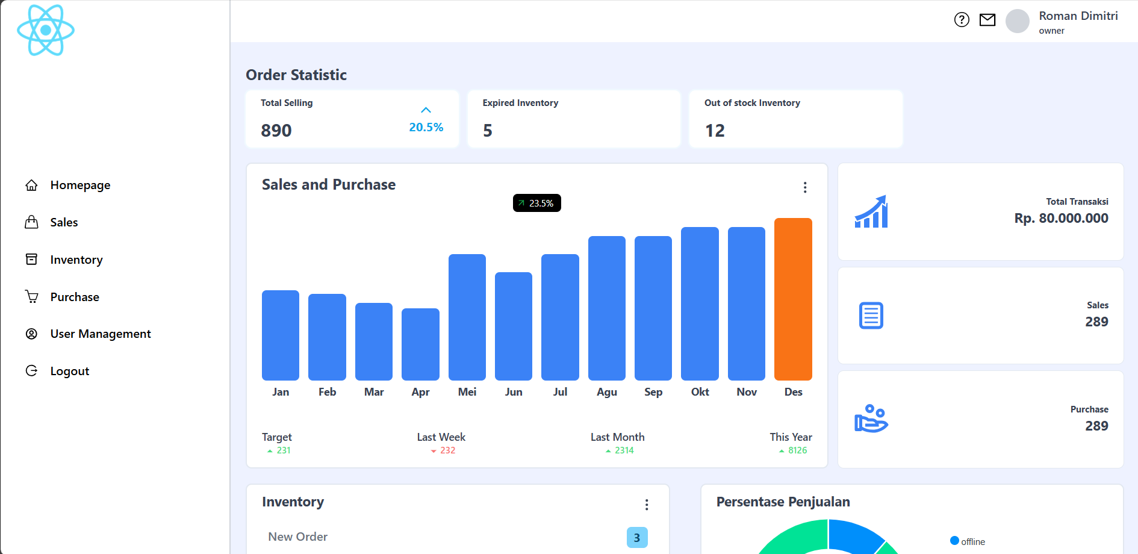The image size is (1138, 554).
Task: Open the Sales and Purchase three-dot menu
Action: point(805,187)
